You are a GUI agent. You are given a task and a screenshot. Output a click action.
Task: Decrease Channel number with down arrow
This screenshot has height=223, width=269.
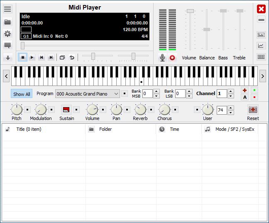(x=230, y=96)
